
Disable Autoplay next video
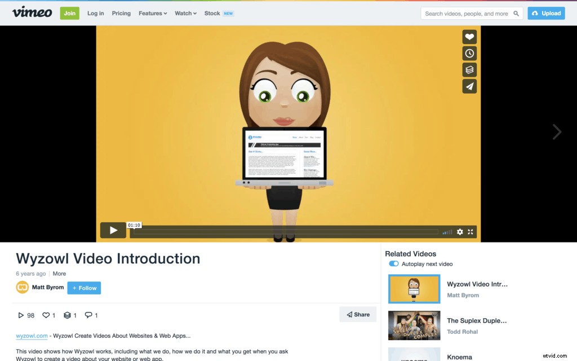pyautogui.click(x=393, y=263)
